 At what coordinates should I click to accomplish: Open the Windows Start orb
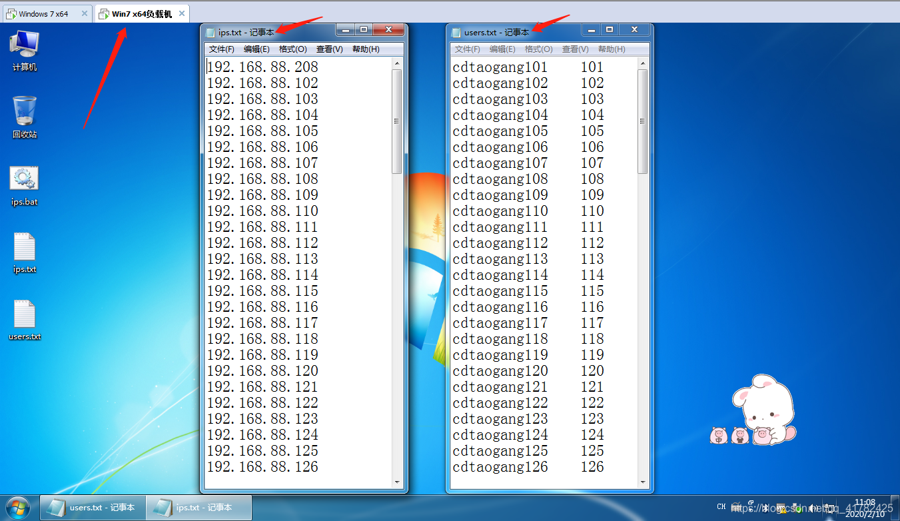[x=18, y=508]
